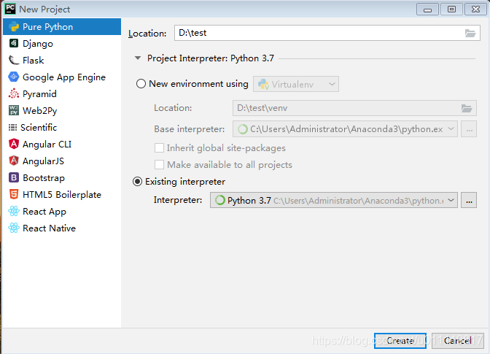This screenshot has width=490, height=354.
Task: Click the React App atom icon
Action: (13, 211)
